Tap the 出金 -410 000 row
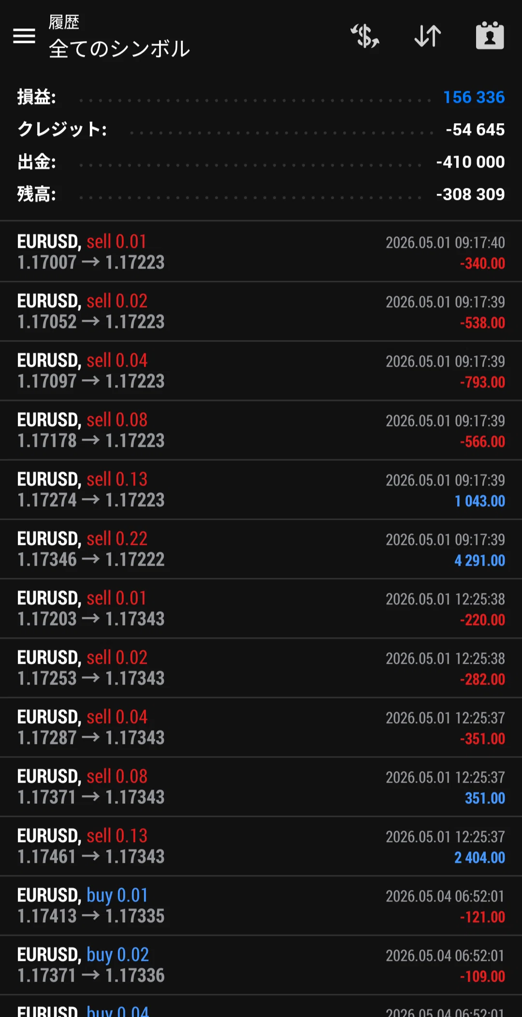Image resolution: width=522 pixels, height=1017 pixels. 261,162
